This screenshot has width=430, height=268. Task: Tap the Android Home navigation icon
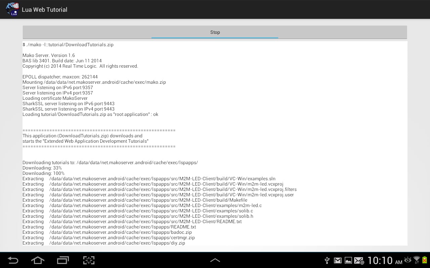(x=38, y=260)
